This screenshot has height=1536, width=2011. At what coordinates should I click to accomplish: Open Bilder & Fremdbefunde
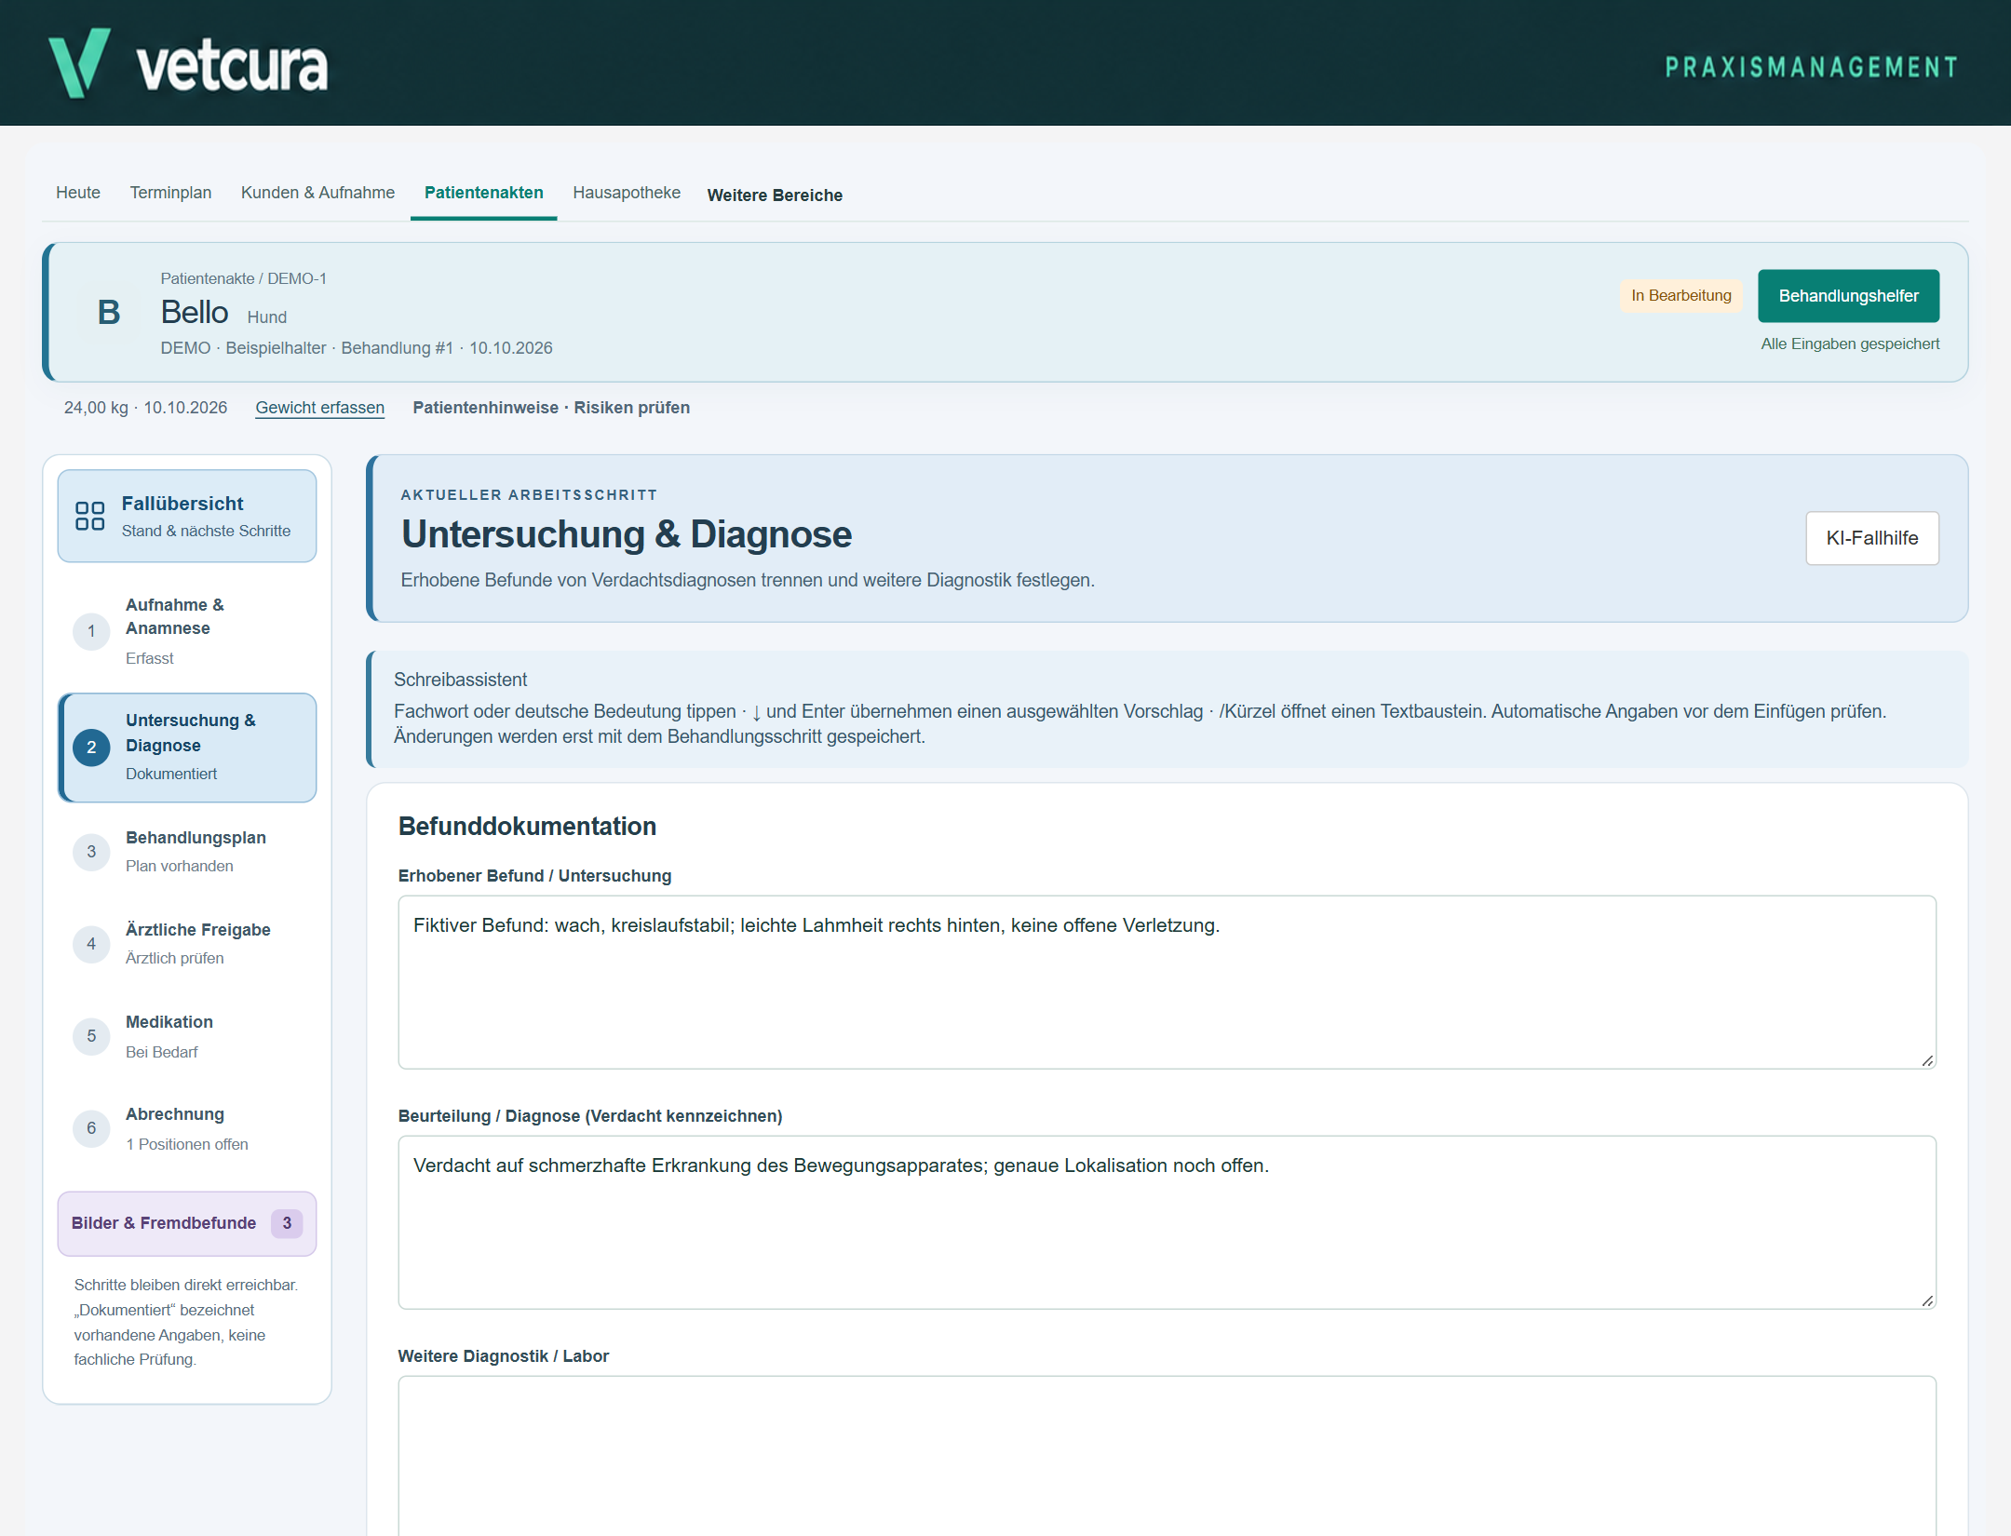pos(187,1223)
